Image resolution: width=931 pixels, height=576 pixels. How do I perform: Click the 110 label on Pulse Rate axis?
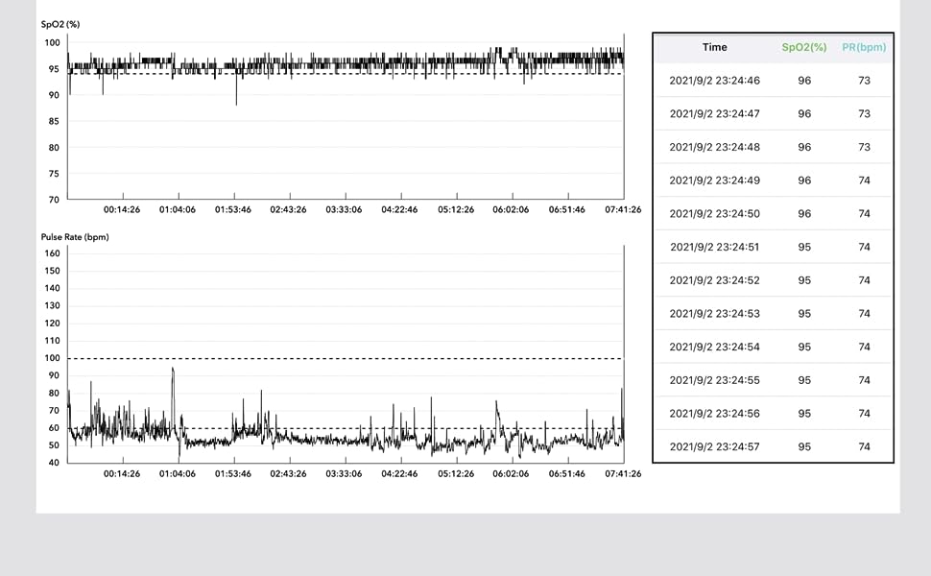[x=52, y=340]
